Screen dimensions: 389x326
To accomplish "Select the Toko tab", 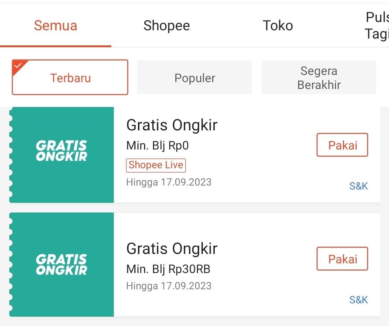I will (x=278, y=26).
